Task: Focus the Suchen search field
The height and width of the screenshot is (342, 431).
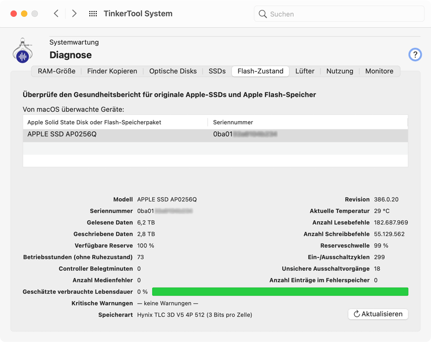Action: coord(339,14)
